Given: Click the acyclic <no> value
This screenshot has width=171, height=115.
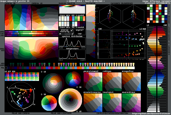Looking at the screenshot, I should 80,34.
